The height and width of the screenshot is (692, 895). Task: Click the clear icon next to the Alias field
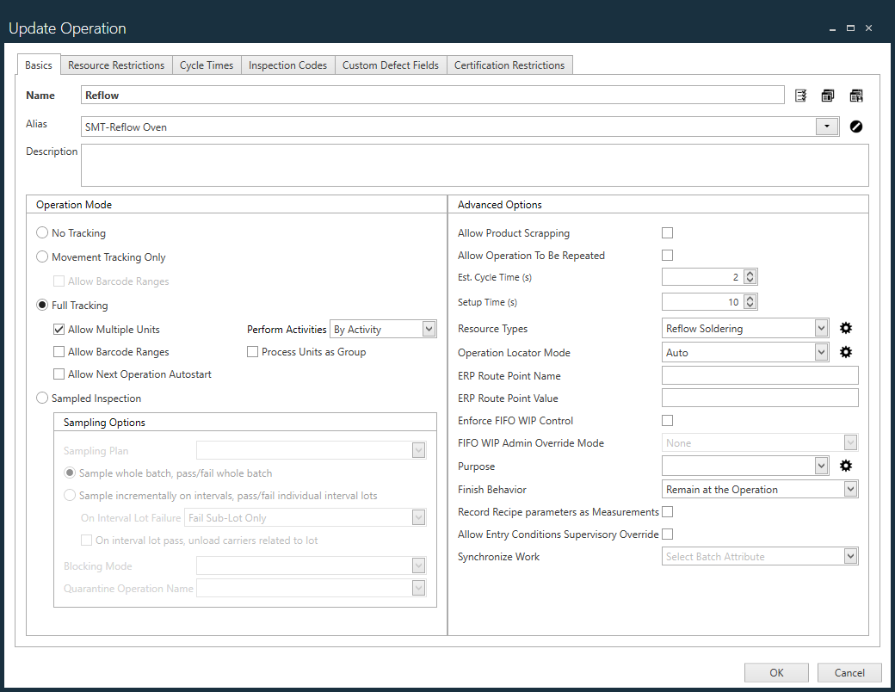pos(856,126)
